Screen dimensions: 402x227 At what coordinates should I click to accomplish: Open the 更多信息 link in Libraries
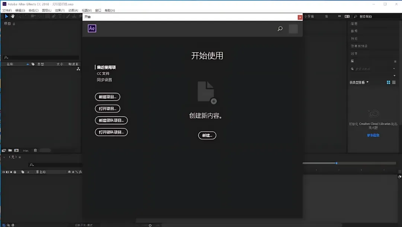pyautogui.click(x=373, y=135)
